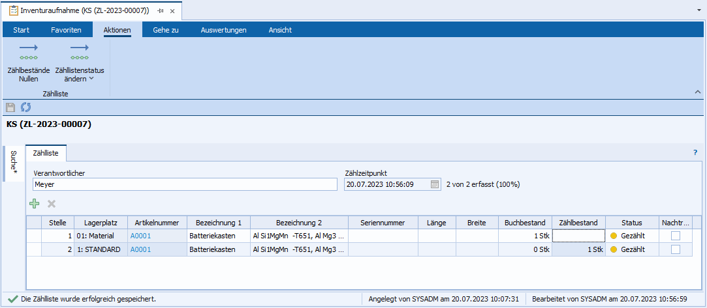Click the Zählbestände Nullen icon
This screenshot has width=707, height=308.
[28, 51]
